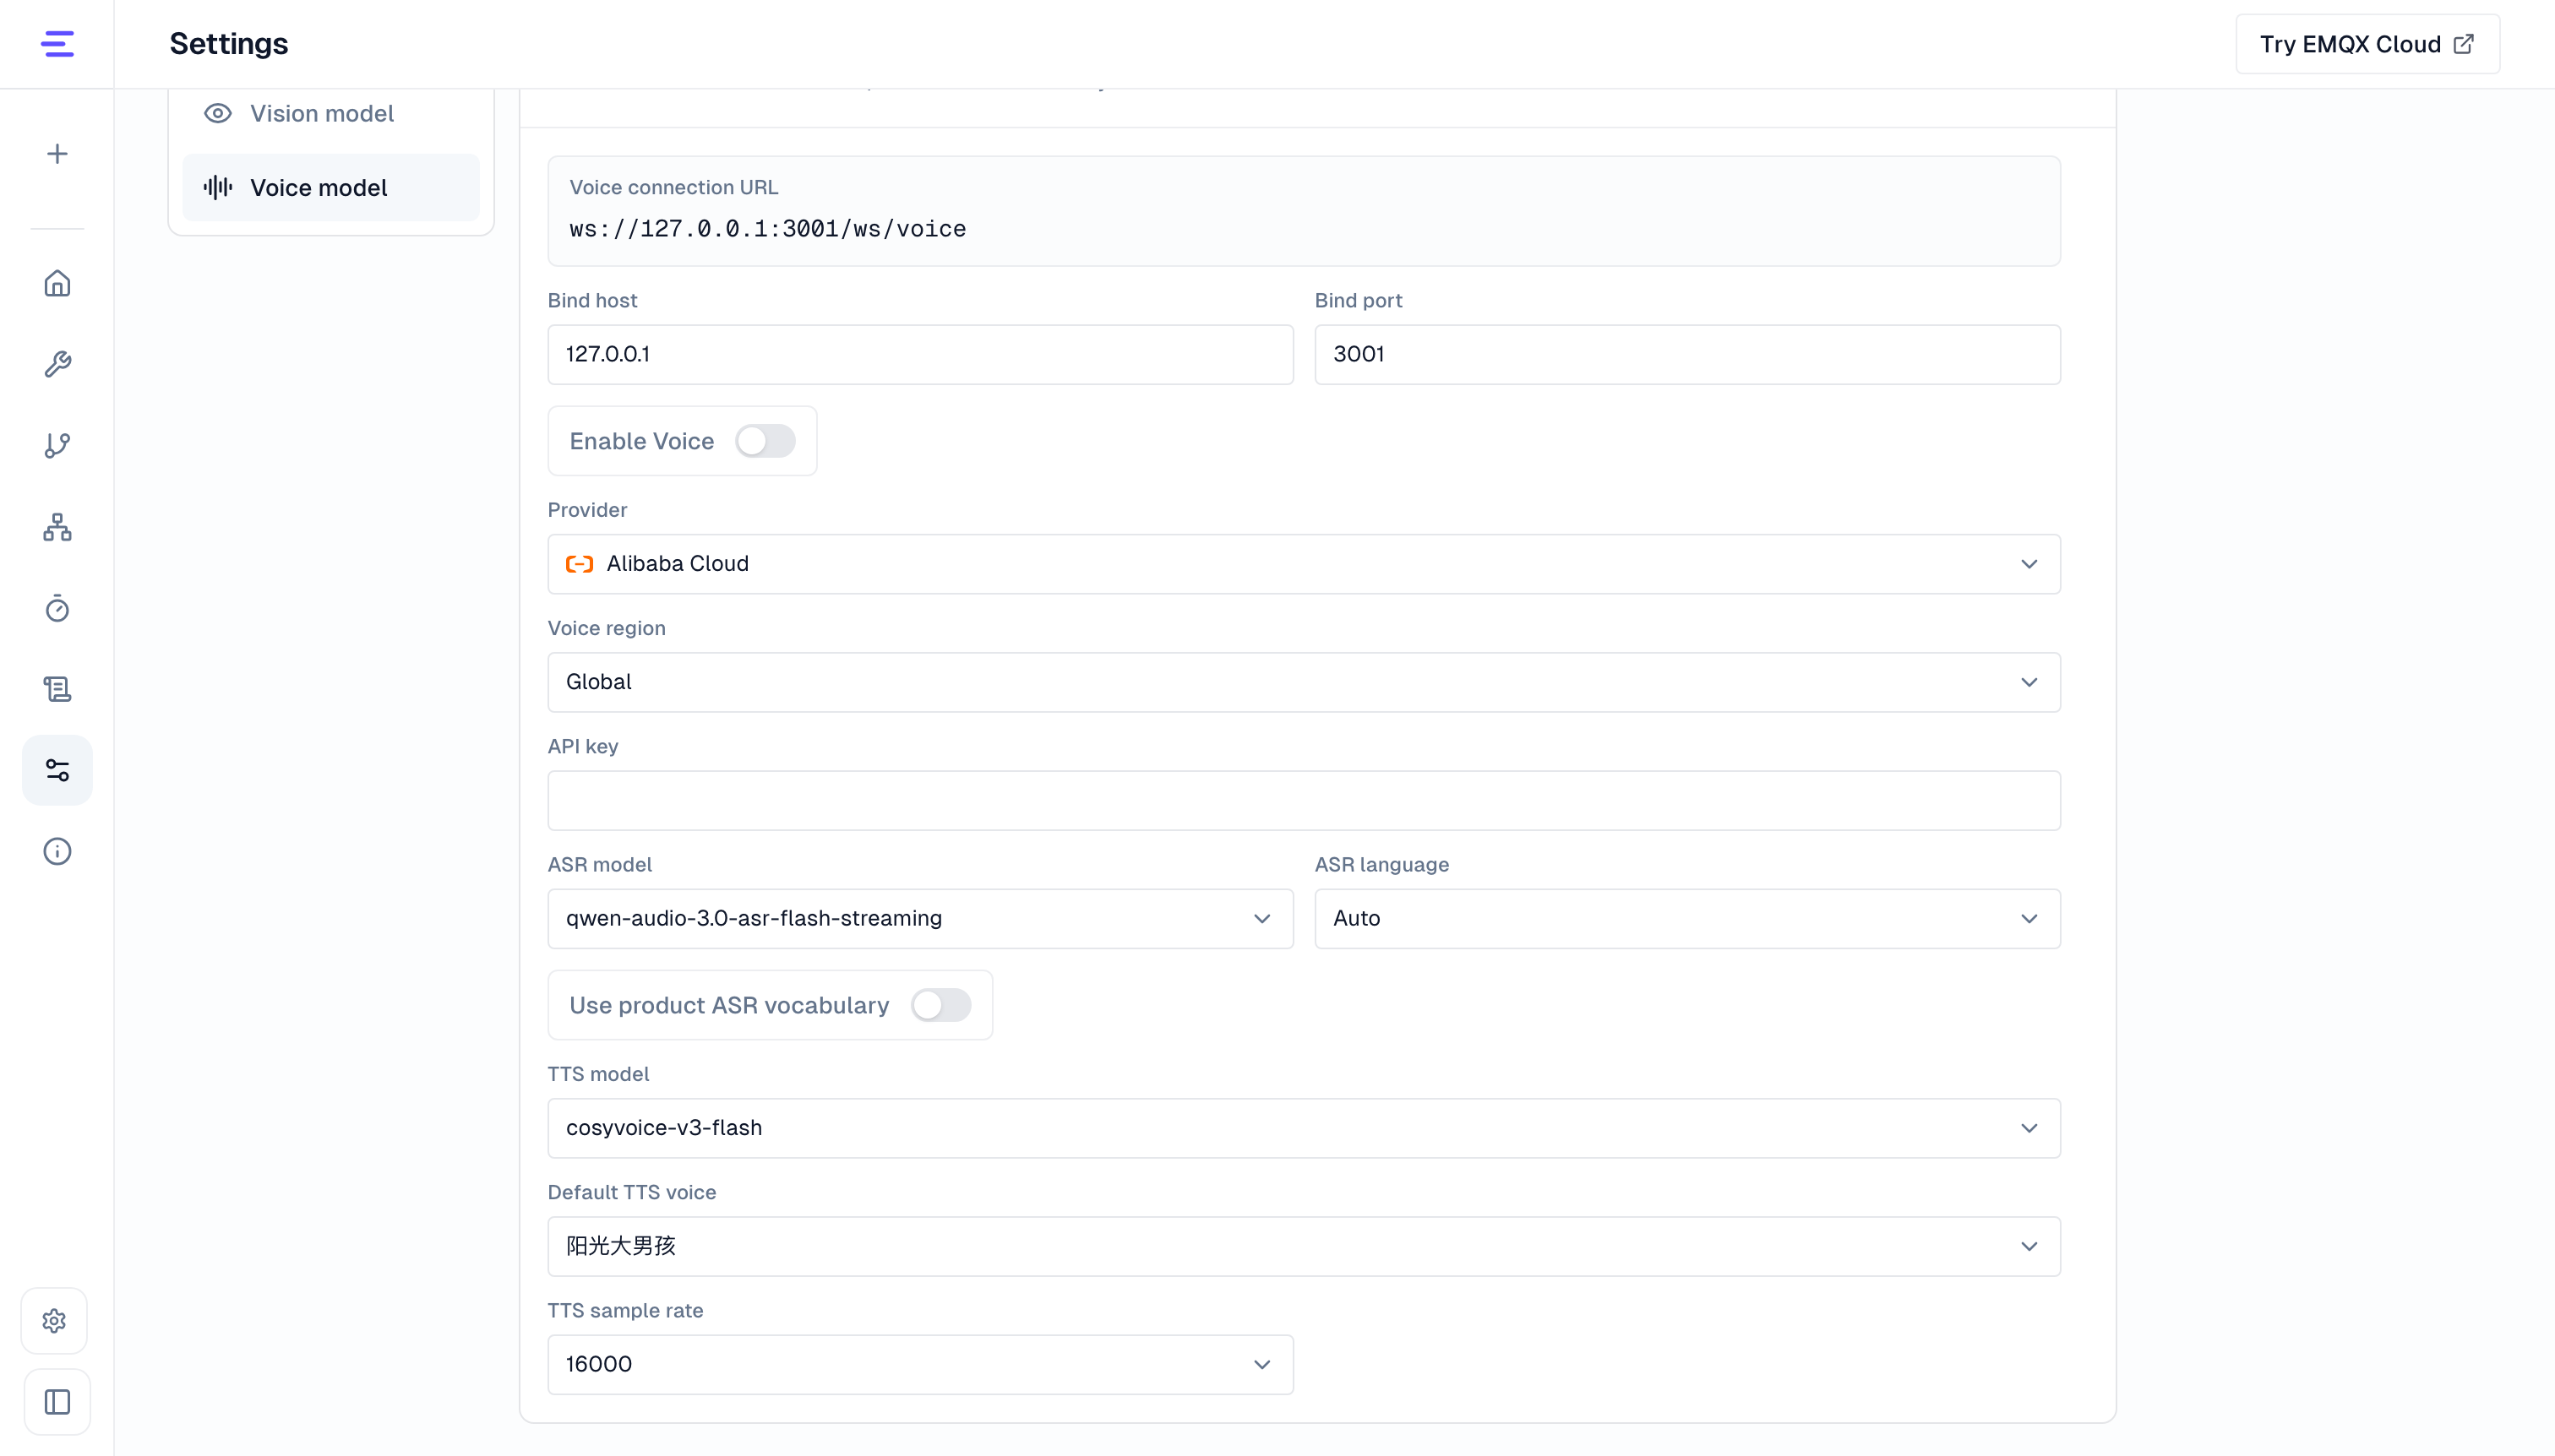Focus the API key input field
The image size is (2555, 1456).
click(1304, 800)
